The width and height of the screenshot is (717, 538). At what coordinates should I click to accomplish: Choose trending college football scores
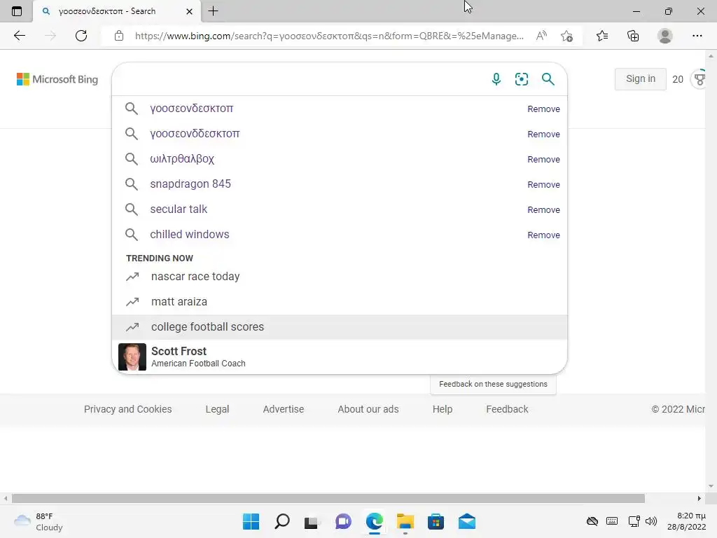tap(340, 326)
